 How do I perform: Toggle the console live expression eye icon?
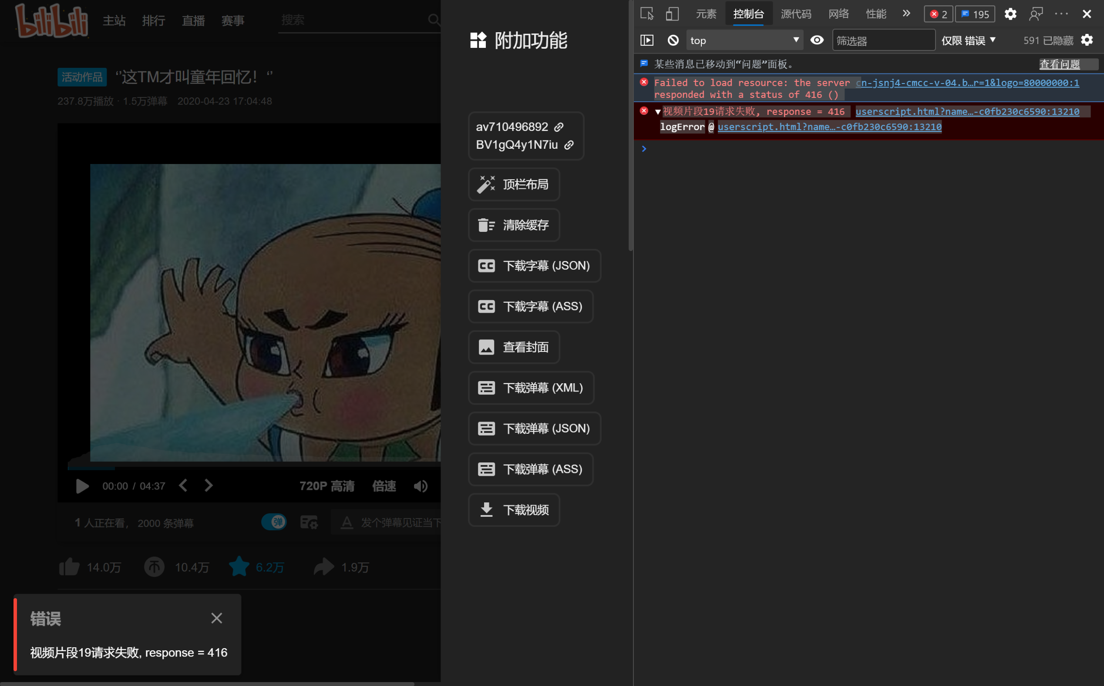817,40
